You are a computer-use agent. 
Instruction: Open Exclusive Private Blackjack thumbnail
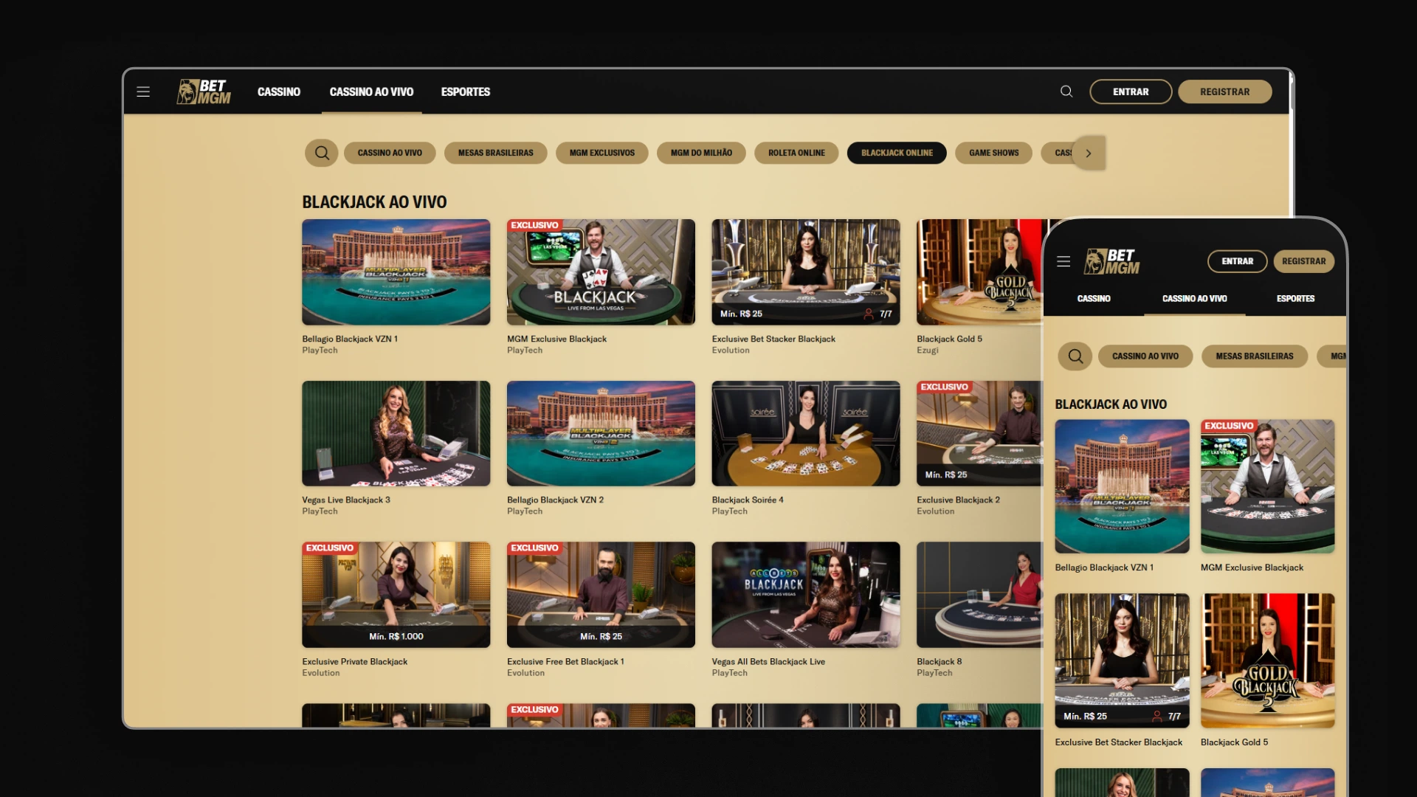(396, 595)
